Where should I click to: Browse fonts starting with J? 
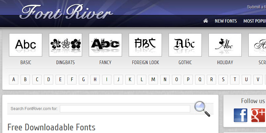tap(118, 79)
